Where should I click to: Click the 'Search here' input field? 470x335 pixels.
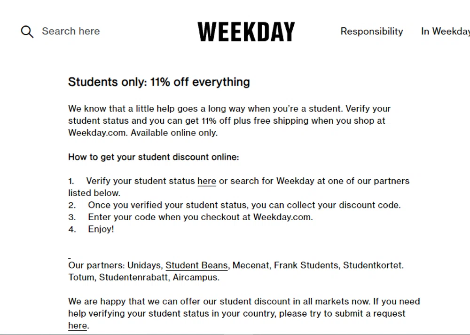[x=70, y=31]
